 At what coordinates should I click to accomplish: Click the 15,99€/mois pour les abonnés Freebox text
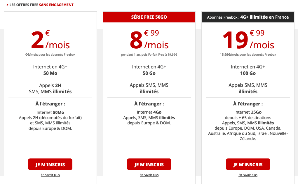point(248,55)
